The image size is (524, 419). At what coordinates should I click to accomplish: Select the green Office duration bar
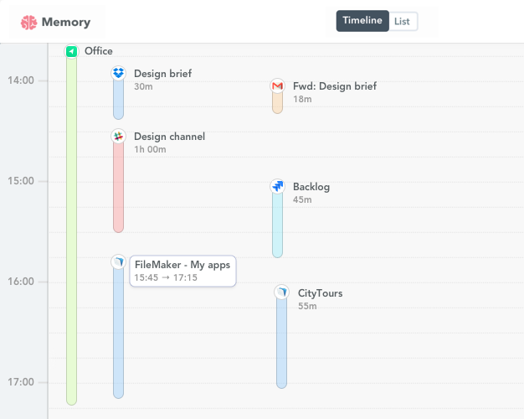pos(71,231)
